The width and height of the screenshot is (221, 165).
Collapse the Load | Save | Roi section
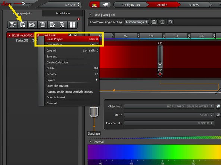90,14
